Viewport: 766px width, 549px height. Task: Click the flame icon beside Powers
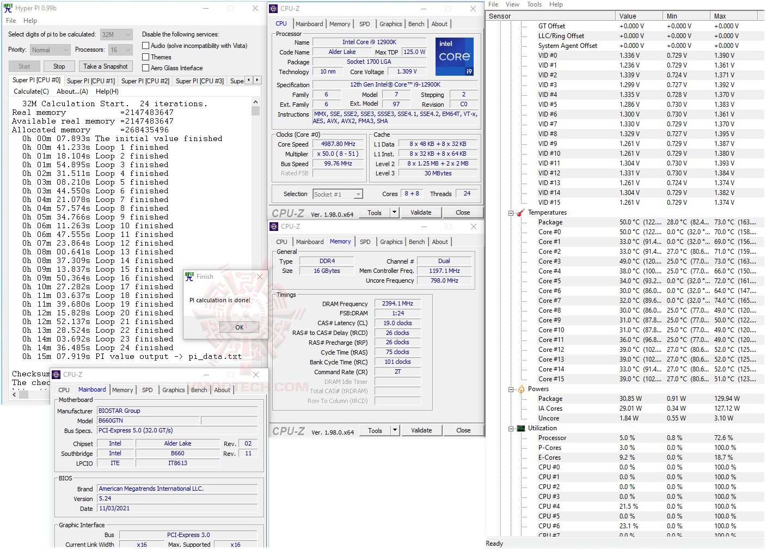coord(521,389)
